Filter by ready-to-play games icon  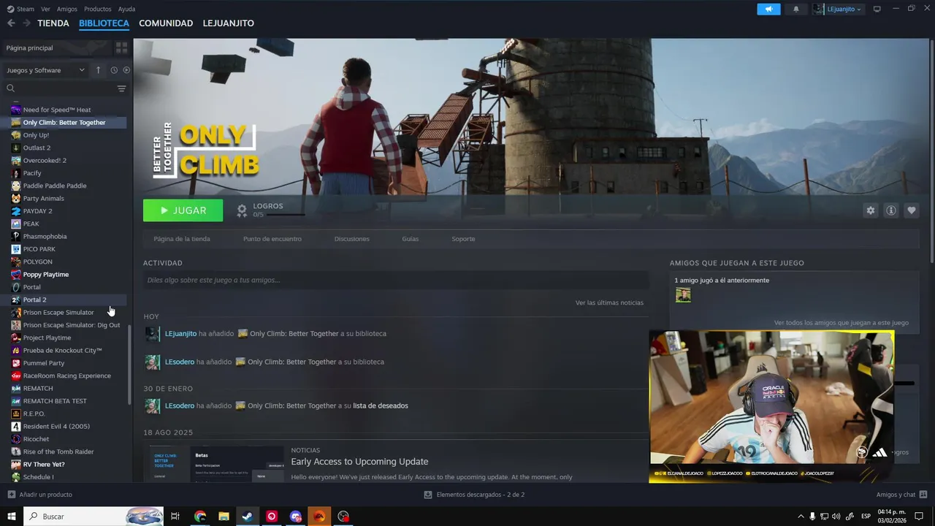tap(126, 70)
